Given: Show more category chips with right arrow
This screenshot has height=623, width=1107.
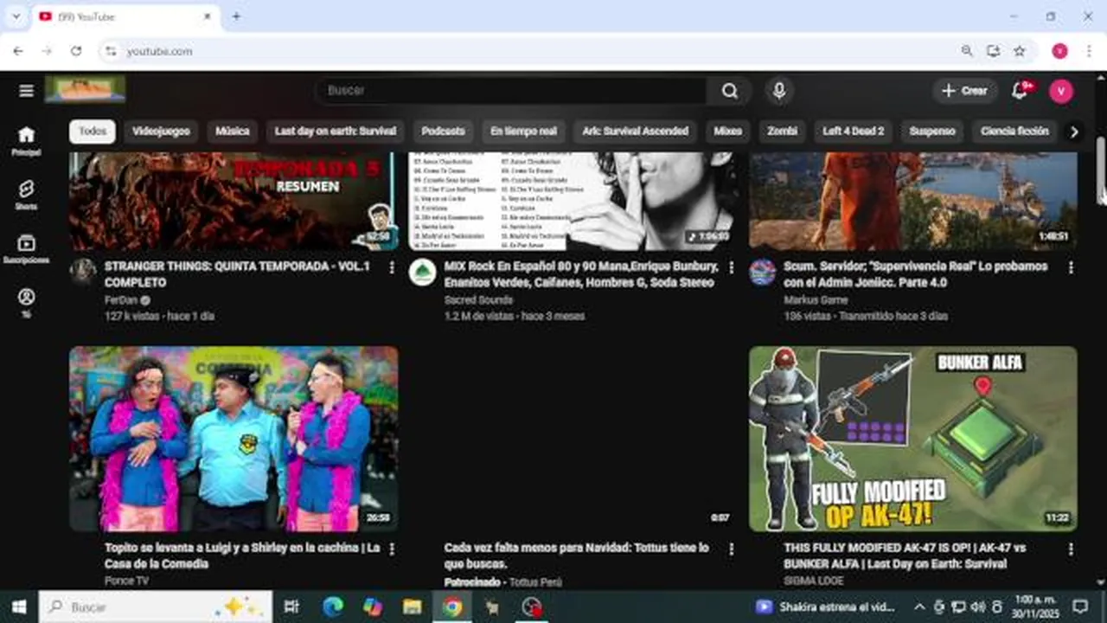Looking at the screenshot, I should [x=1074, y=132].
